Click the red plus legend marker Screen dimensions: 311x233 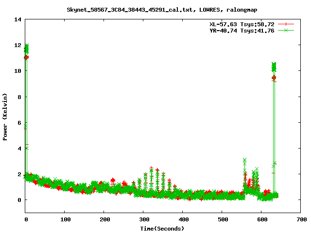click(x=286, y=24)
